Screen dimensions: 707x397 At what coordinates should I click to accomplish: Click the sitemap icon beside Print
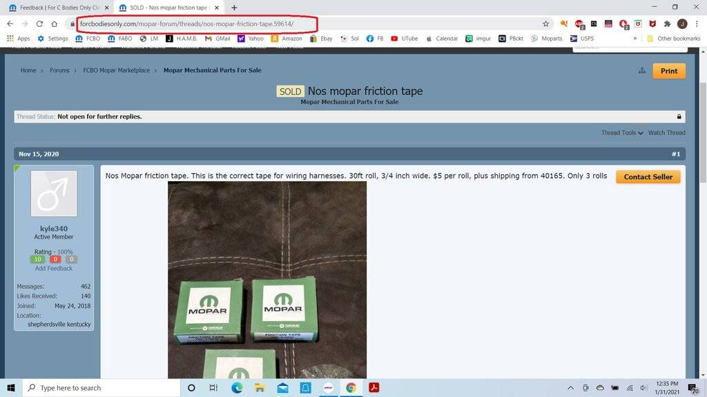[x=641, y=71]
